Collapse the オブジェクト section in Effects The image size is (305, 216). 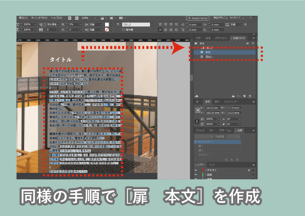pyautogui.click(x=196, y=142)
